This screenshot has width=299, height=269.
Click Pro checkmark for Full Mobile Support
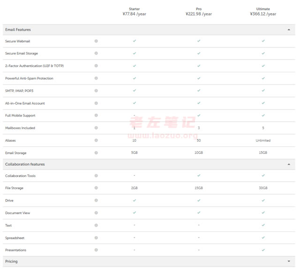coord(199,115)
